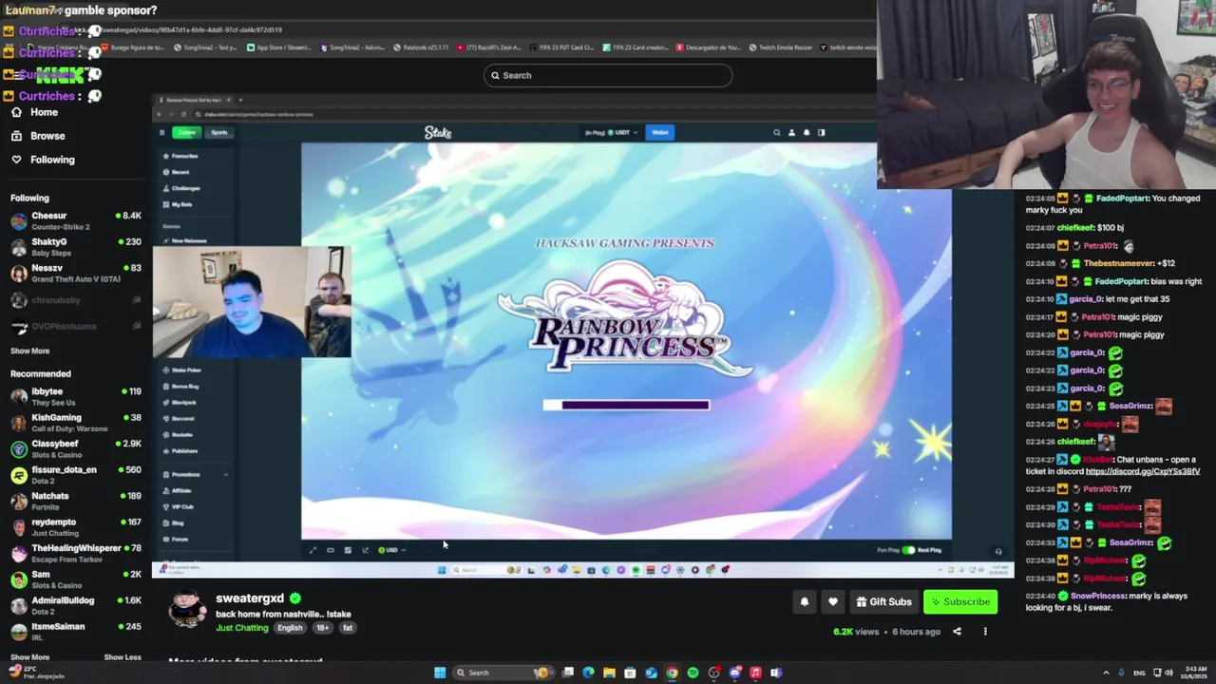The image size is (1216, 684).
Task: Open Nesszv channel in sidebar
Action: (x=75, y=273)
